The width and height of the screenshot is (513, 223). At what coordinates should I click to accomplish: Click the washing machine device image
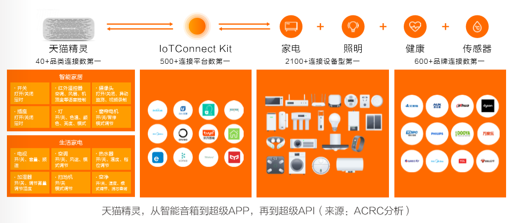tap(298, 163)
